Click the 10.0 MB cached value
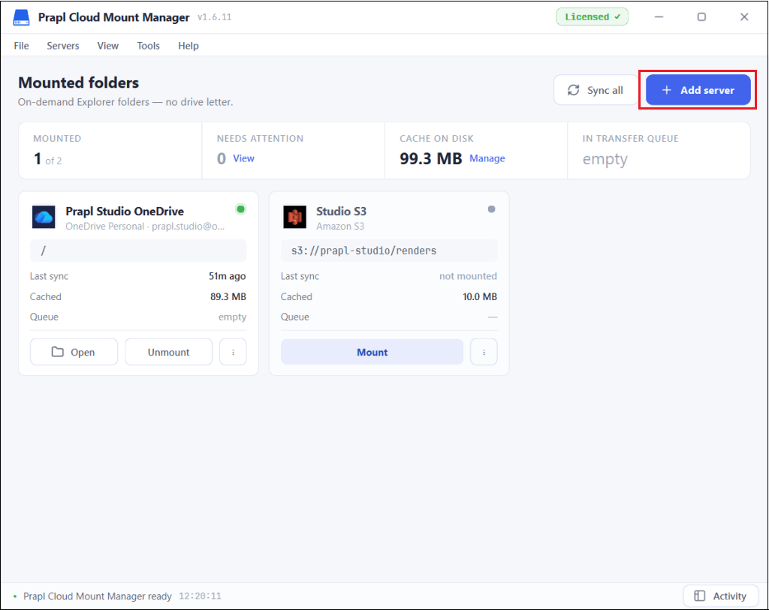Screen dimensions: 769x610 coord(480,297)
